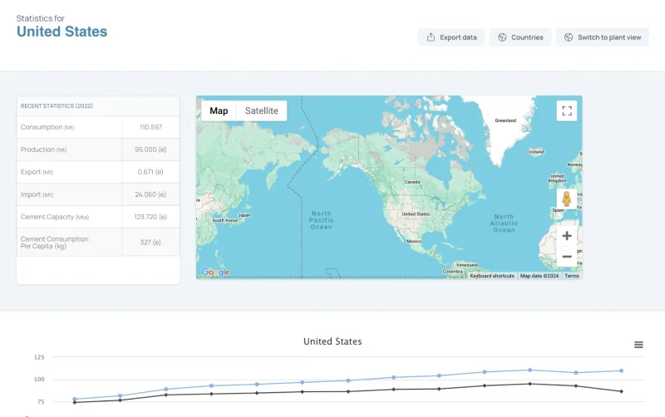665x417 pixels.
Task: Click the 100 y-axis label
Action: click(x=39, y=380)
